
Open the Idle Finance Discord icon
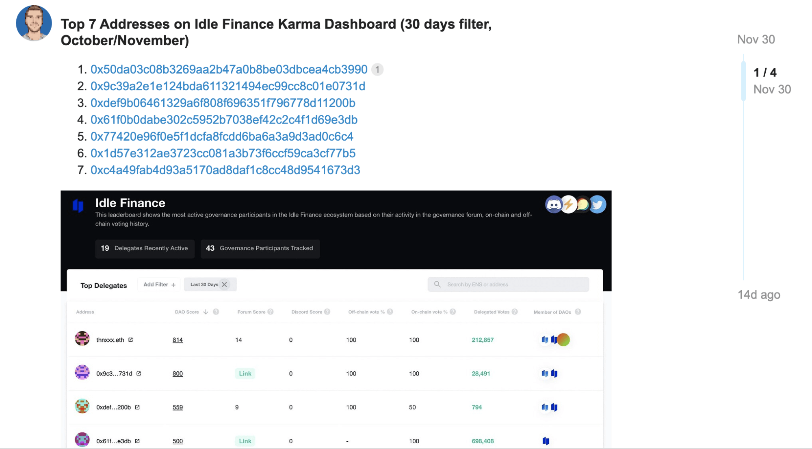pyautogui.click(x=554, y=204)
